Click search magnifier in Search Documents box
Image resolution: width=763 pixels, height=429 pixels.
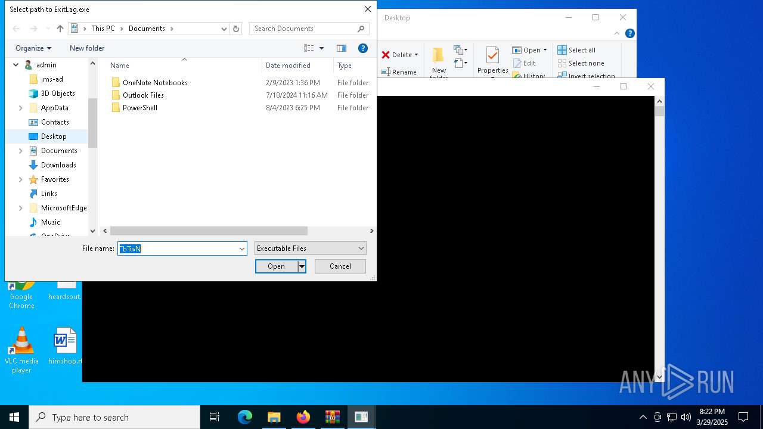pyautogui.click(x=361, y=29)
